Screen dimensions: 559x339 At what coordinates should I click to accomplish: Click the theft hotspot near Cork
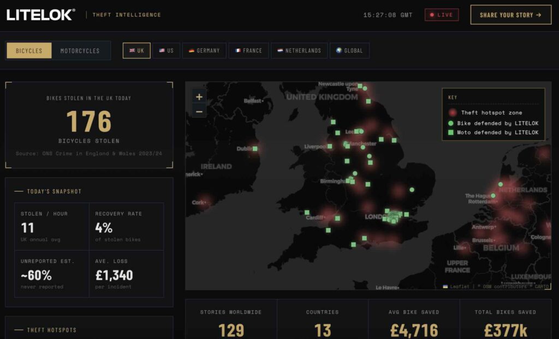click(x=204, y=201)
